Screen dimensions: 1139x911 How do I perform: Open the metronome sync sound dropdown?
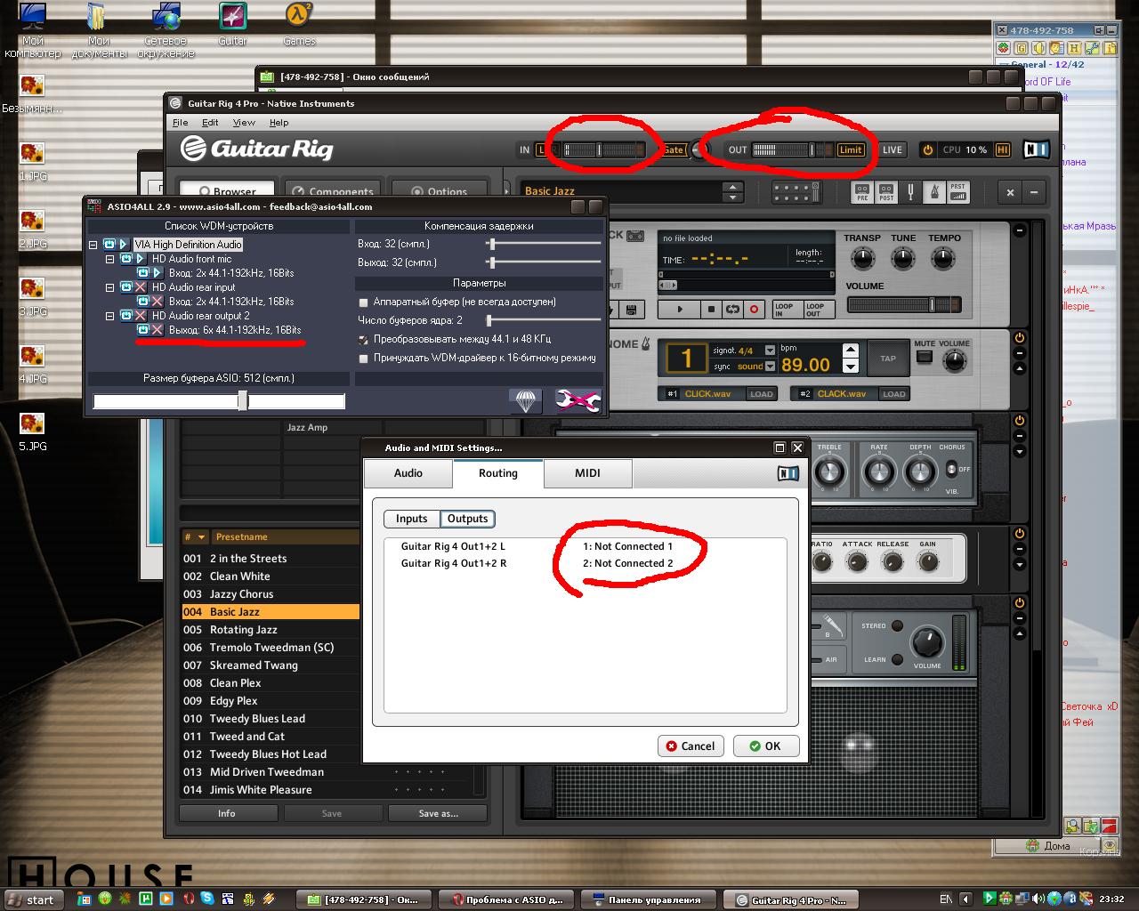771,366
